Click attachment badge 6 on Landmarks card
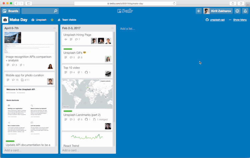This screenshot has height=158, width=250. (x=80, y=120)
